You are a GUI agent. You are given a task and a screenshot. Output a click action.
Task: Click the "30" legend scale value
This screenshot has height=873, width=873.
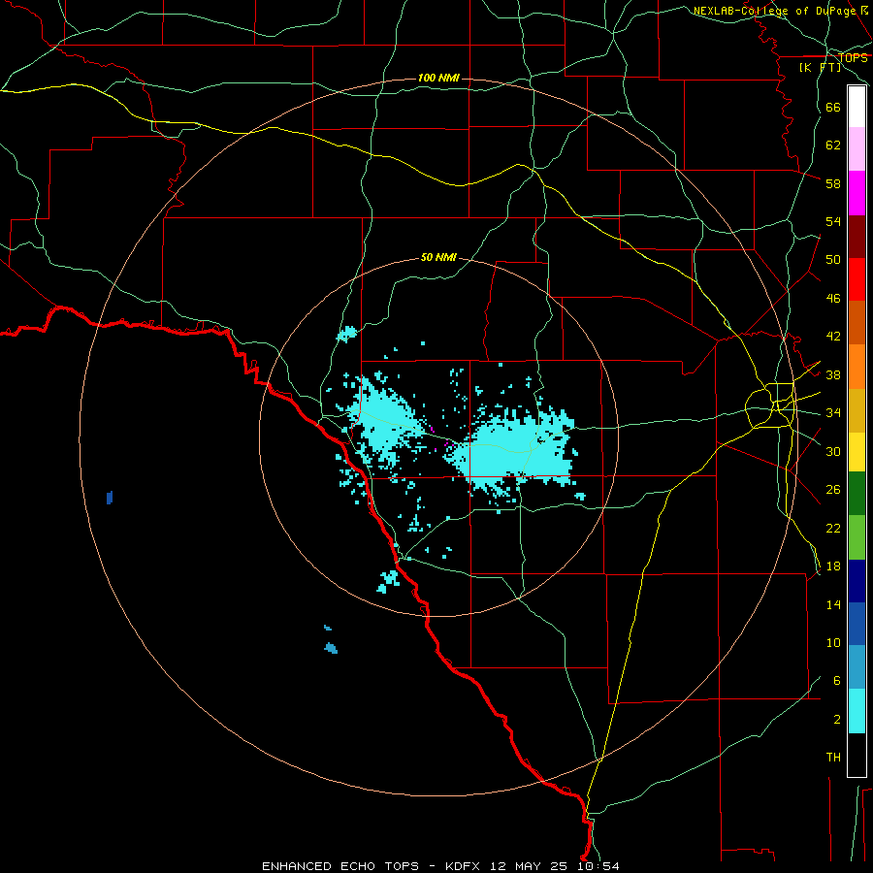point(833,451)
